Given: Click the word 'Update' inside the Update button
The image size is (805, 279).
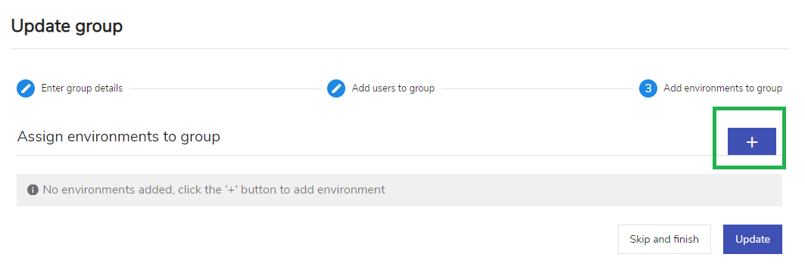Looking at the screenshot, I should (x=753, y=239).
